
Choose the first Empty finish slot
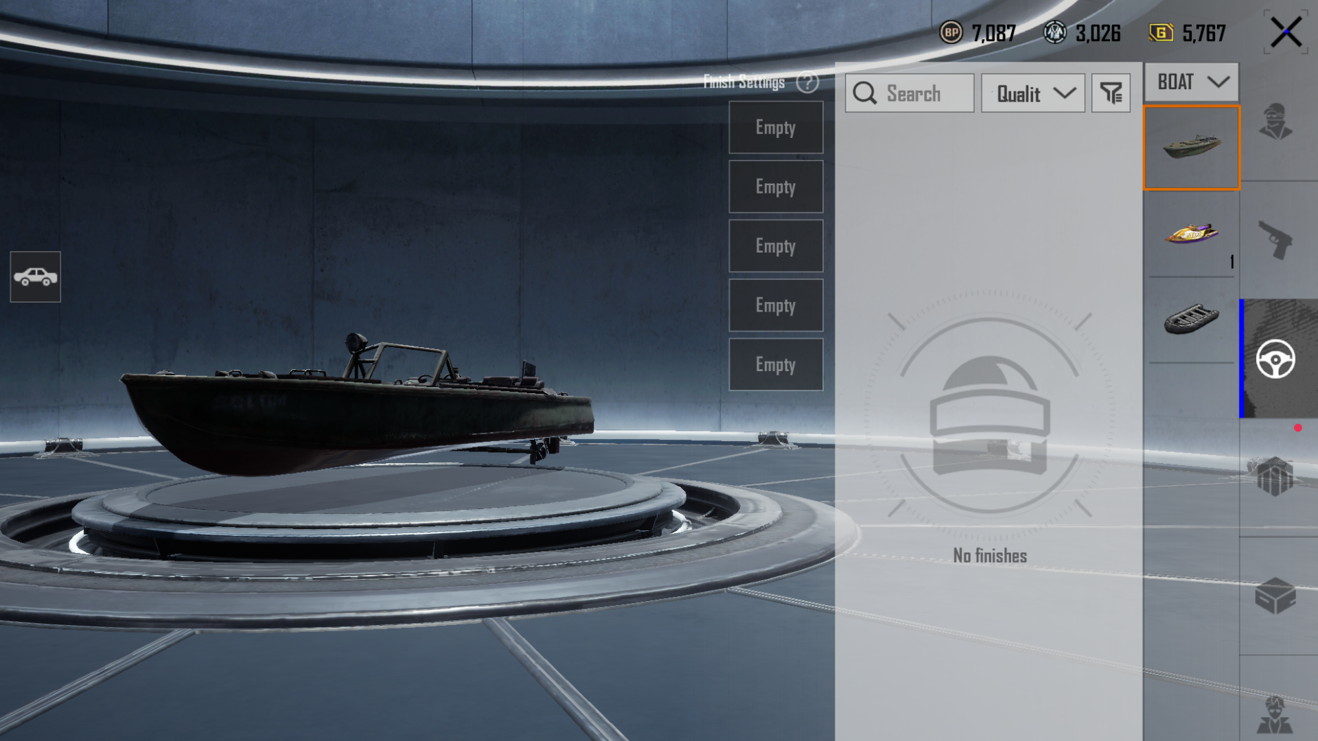pos(776,128)
